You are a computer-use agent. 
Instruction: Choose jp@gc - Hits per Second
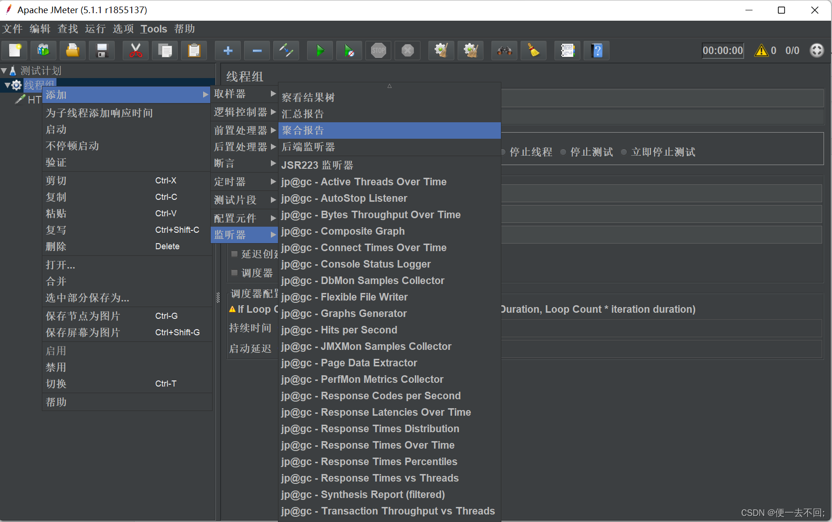tap(389, 330)
